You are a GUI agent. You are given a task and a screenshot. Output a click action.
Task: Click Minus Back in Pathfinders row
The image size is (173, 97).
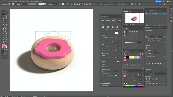click(x=163, y=84)
